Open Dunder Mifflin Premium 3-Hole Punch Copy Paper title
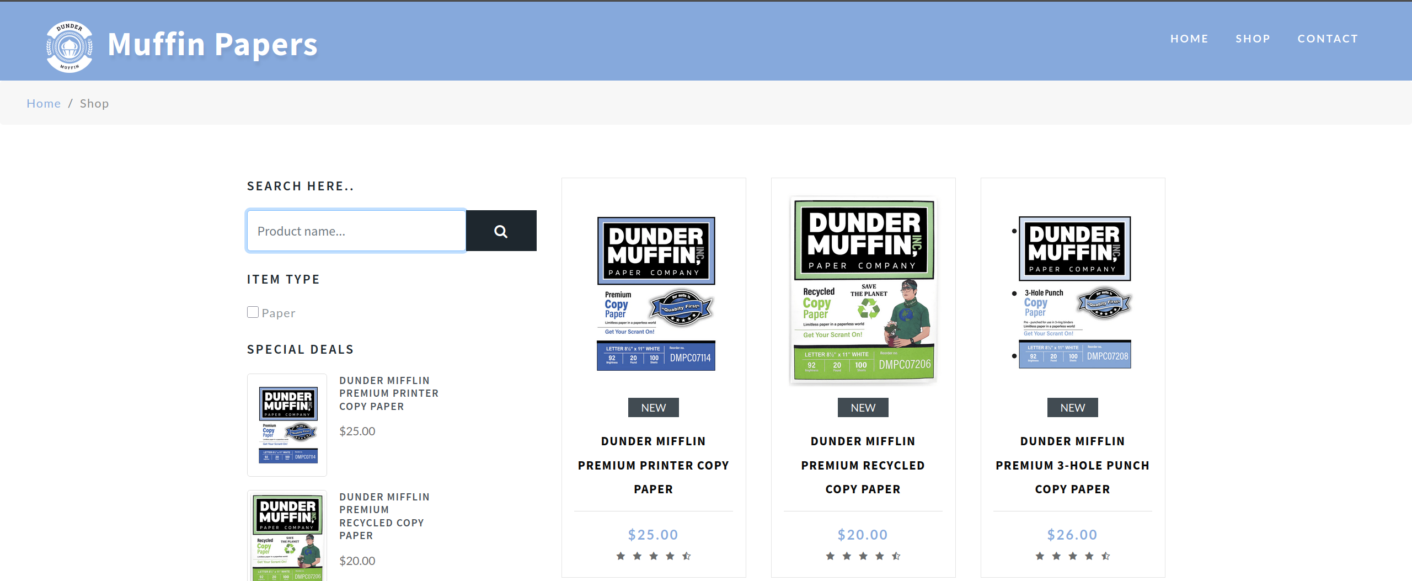1412x581 pixels. [x=1073, y=465]
